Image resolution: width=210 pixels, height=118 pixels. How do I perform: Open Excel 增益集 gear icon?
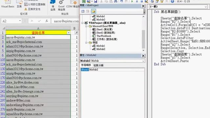(61, 5)
